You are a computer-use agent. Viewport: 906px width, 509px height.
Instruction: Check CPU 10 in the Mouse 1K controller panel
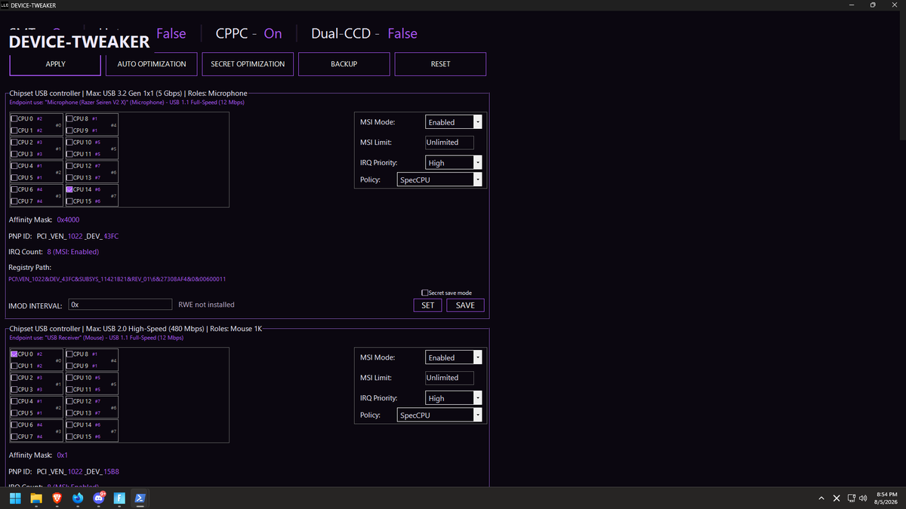[69, 377]
